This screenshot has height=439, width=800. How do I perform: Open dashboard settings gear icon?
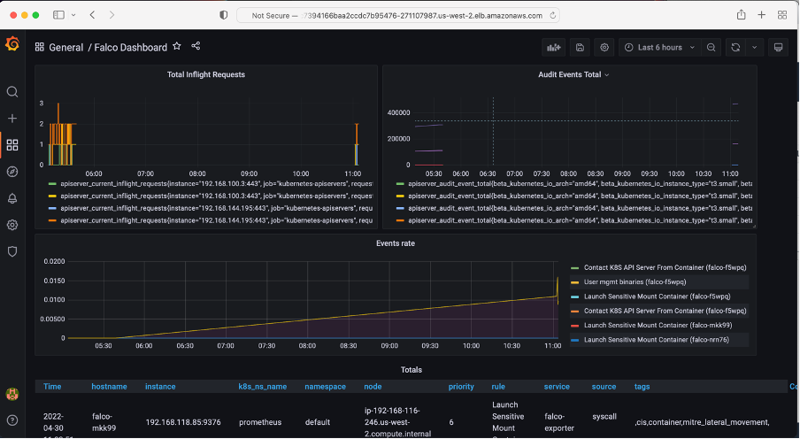[x=604, y=48]
